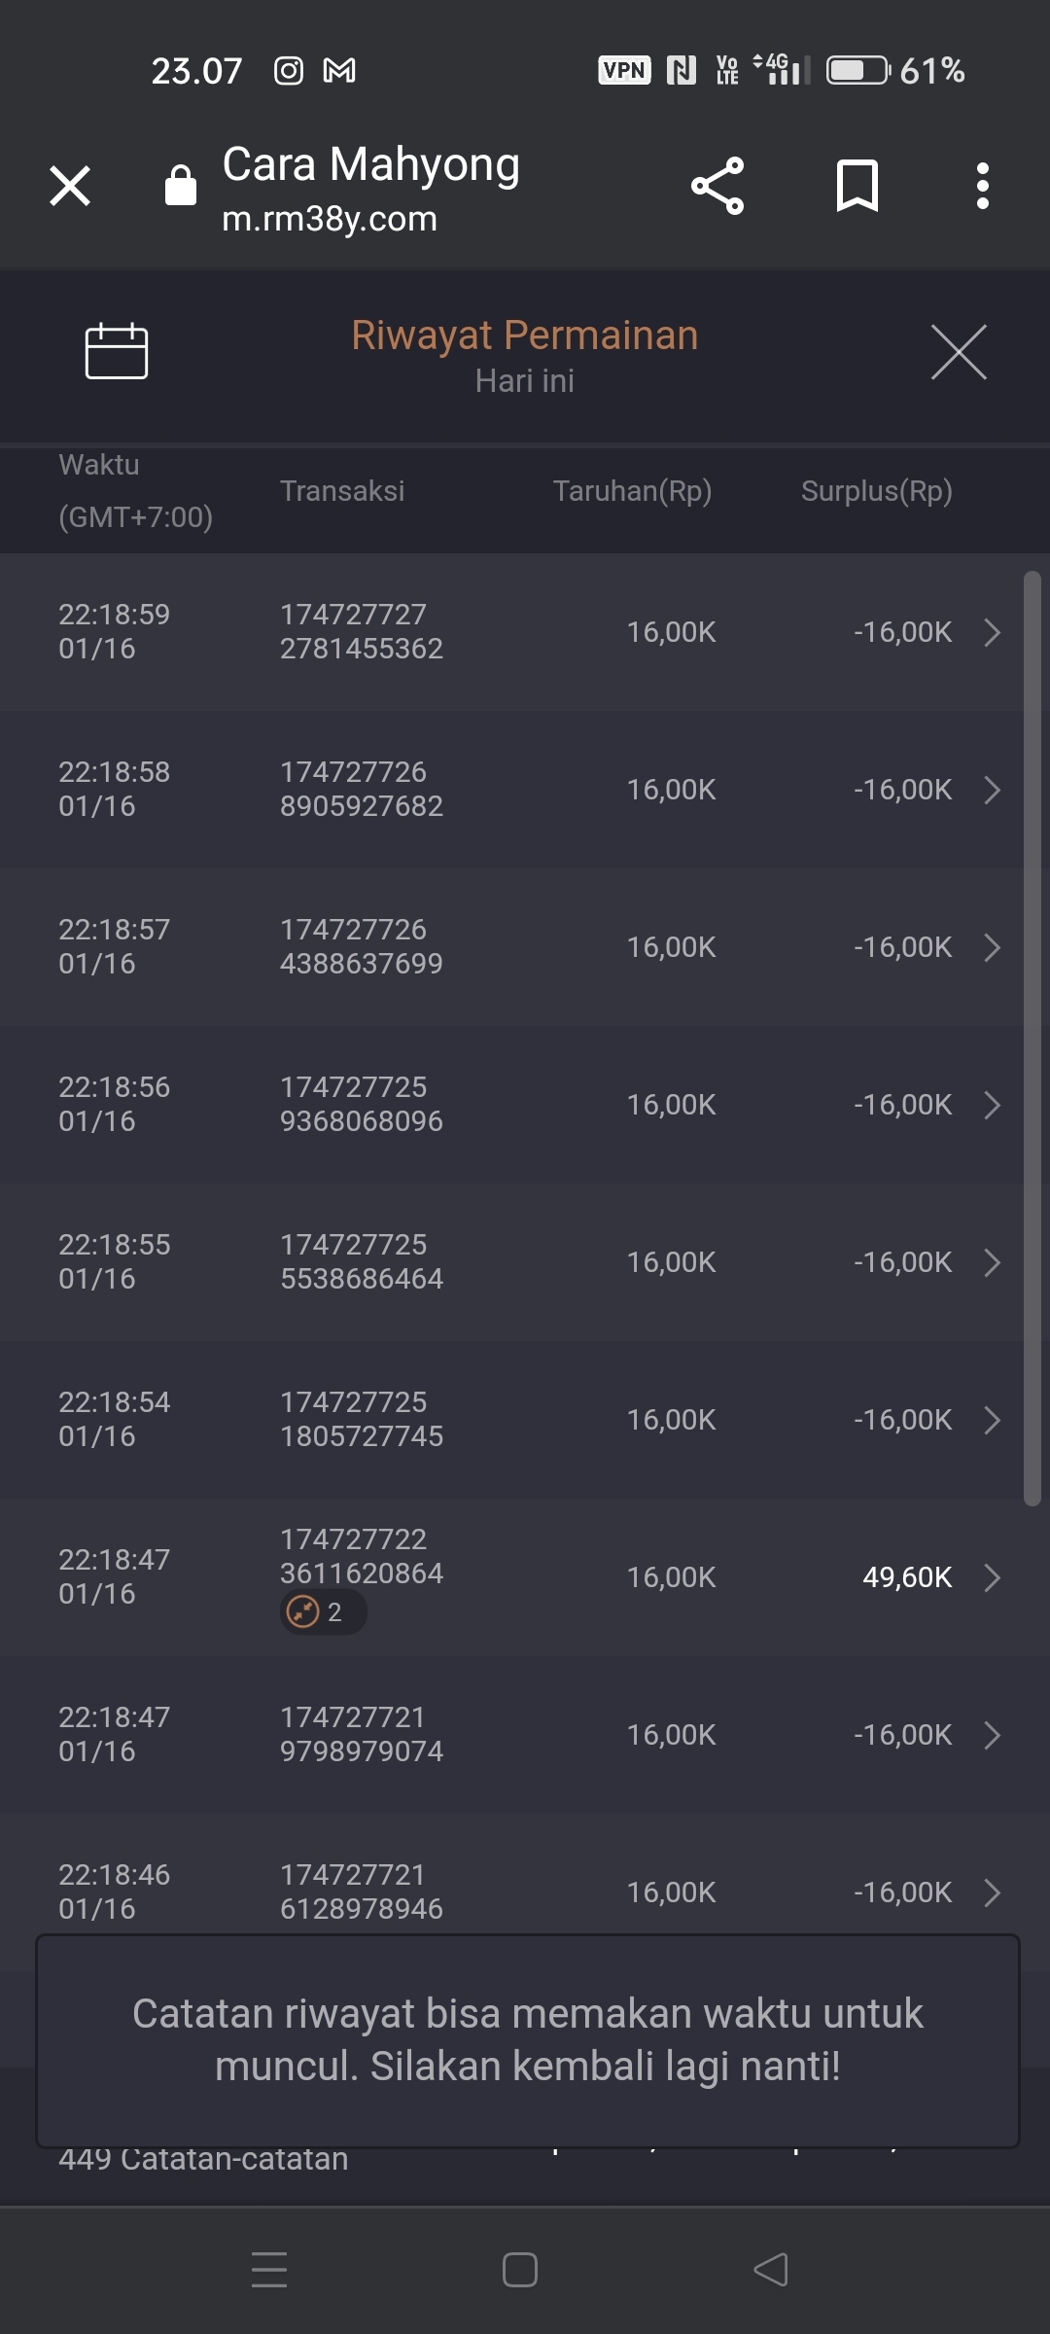
Task: Tap the Hari ini date filter label
Action: coord(525,381)
